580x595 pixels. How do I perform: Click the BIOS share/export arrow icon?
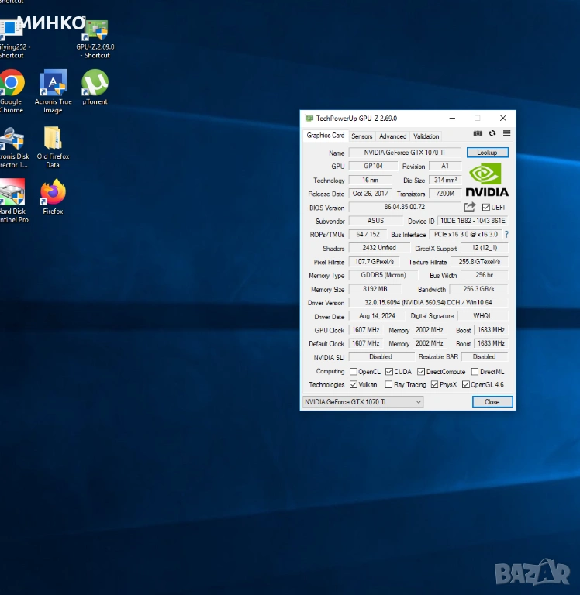click(x=469, y=207)
